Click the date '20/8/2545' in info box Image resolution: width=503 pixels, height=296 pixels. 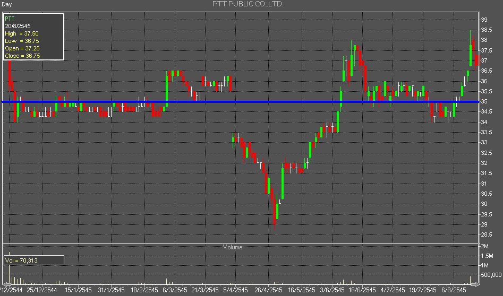pos(18,26)
